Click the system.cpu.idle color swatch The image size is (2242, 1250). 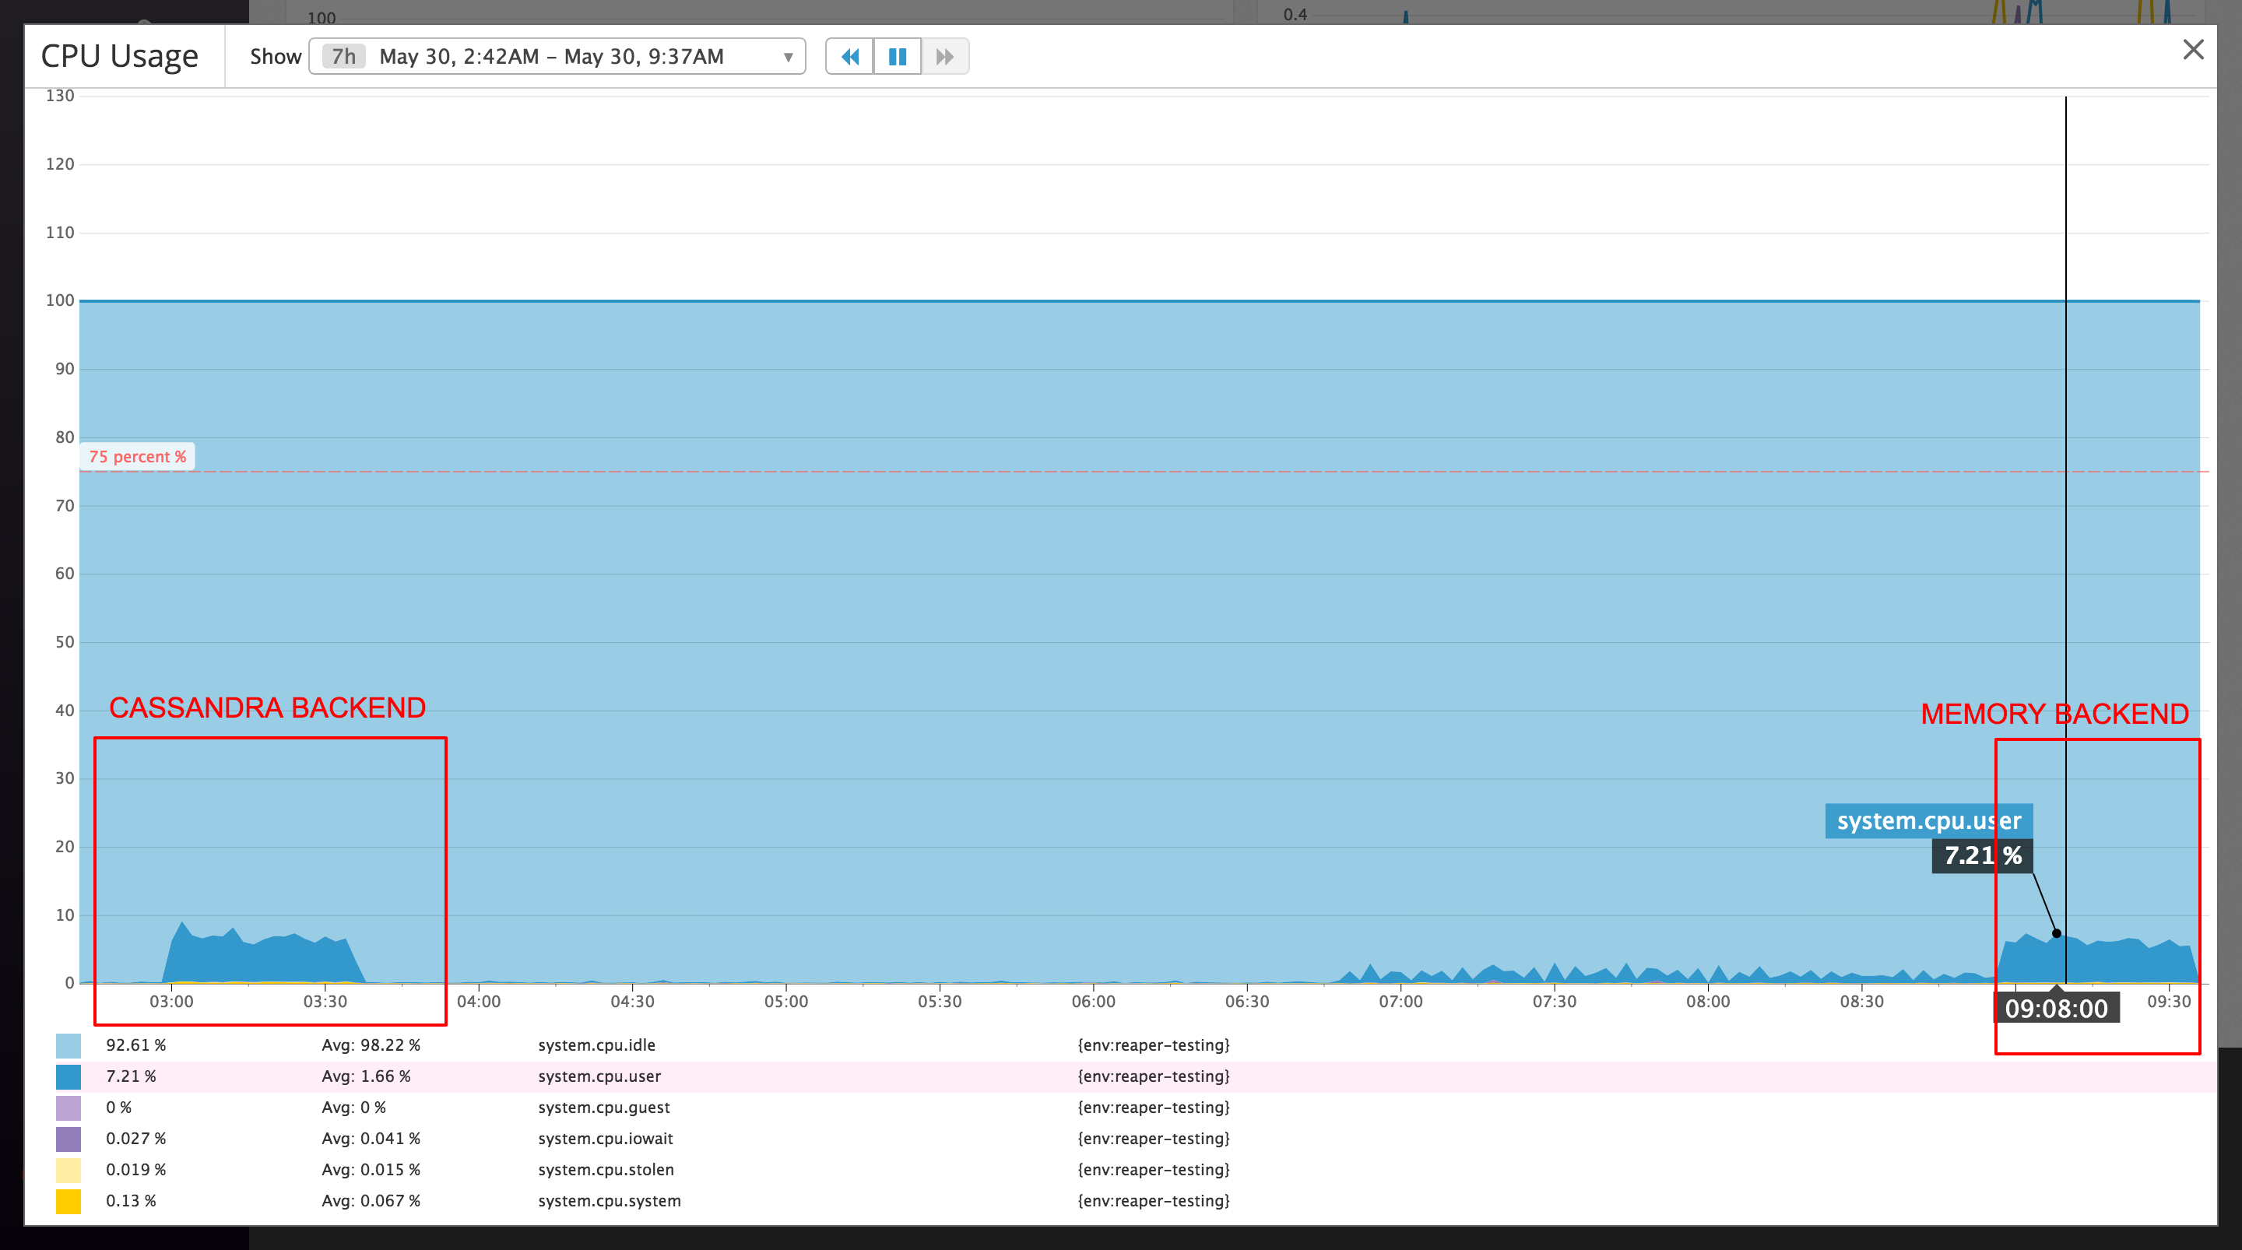pos(69,1045)
